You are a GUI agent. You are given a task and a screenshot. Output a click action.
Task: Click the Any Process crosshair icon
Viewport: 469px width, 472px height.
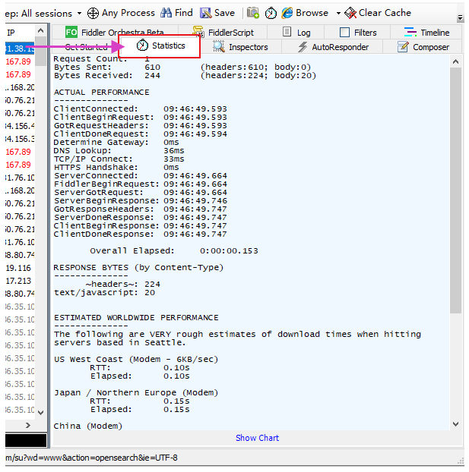click(93, 13)
